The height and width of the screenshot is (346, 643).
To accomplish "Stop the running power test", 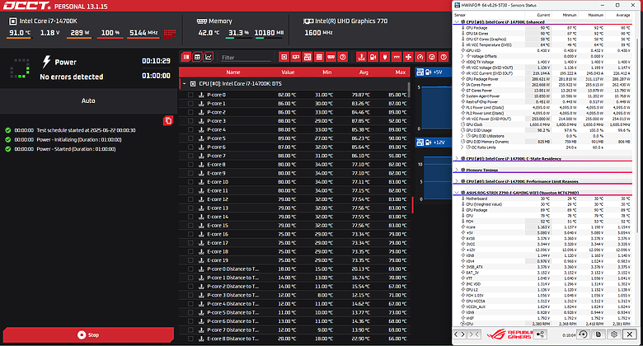I will tap(88, 335).
